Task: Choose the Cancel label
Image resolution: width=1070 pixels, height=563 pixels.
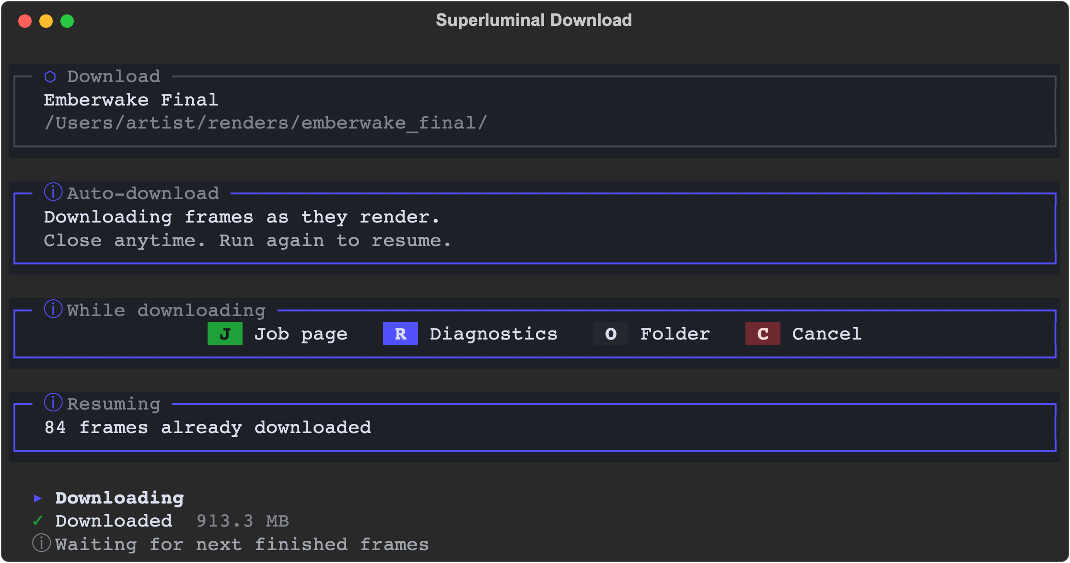Action: click(827, 334)
